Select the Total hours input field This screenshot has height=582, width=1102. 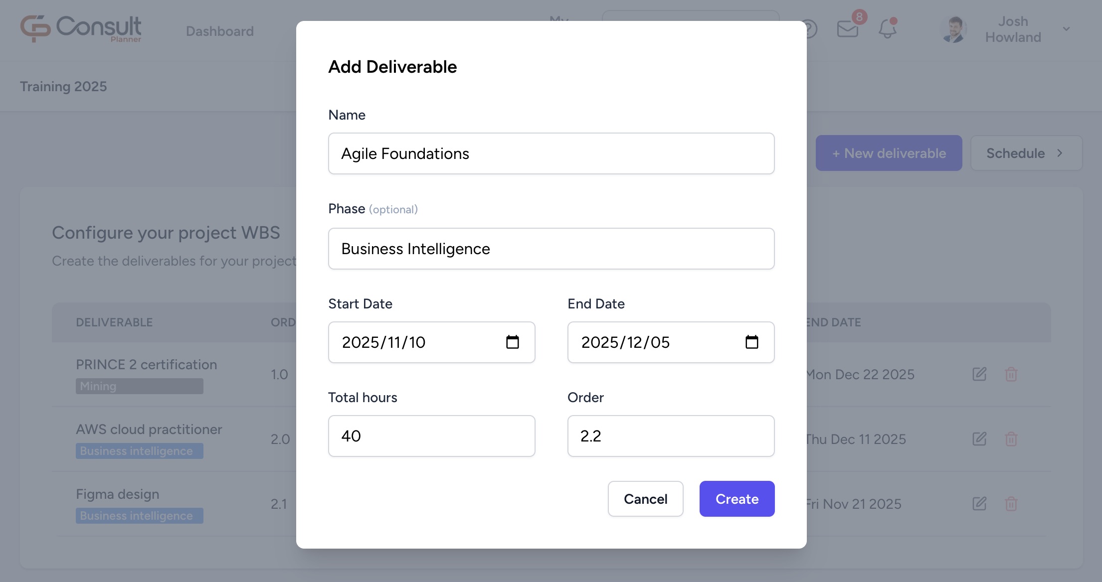431,436
